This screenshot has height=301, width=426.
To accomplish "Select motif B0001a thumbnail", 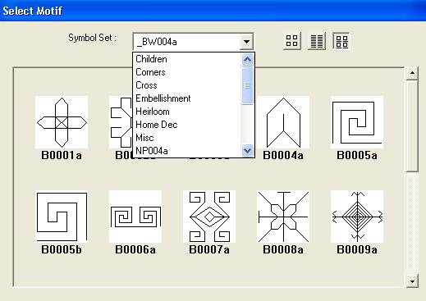I will coord(62,122).
